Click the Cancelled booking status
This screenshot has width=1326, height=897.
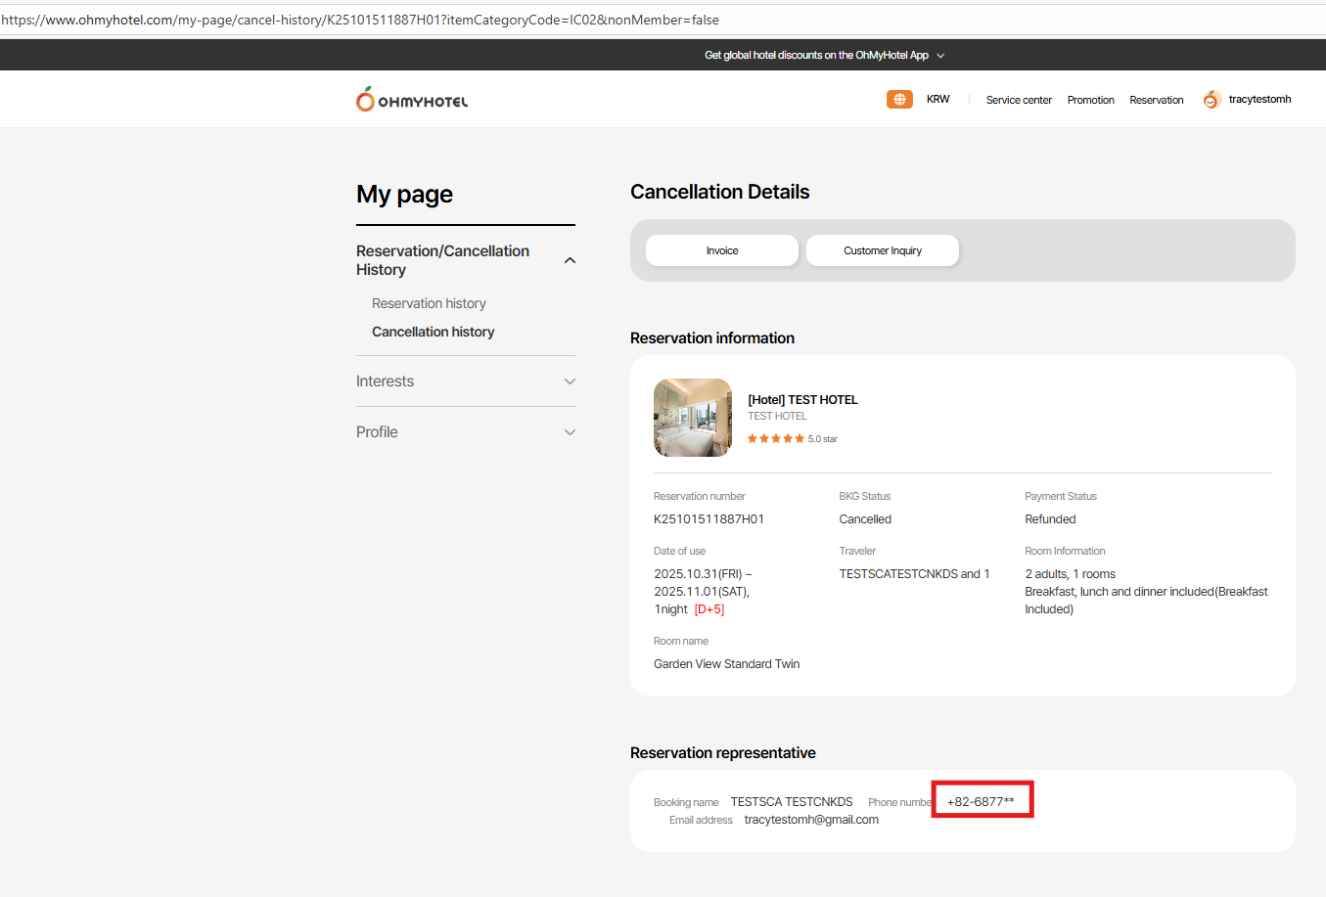[865, 519]
